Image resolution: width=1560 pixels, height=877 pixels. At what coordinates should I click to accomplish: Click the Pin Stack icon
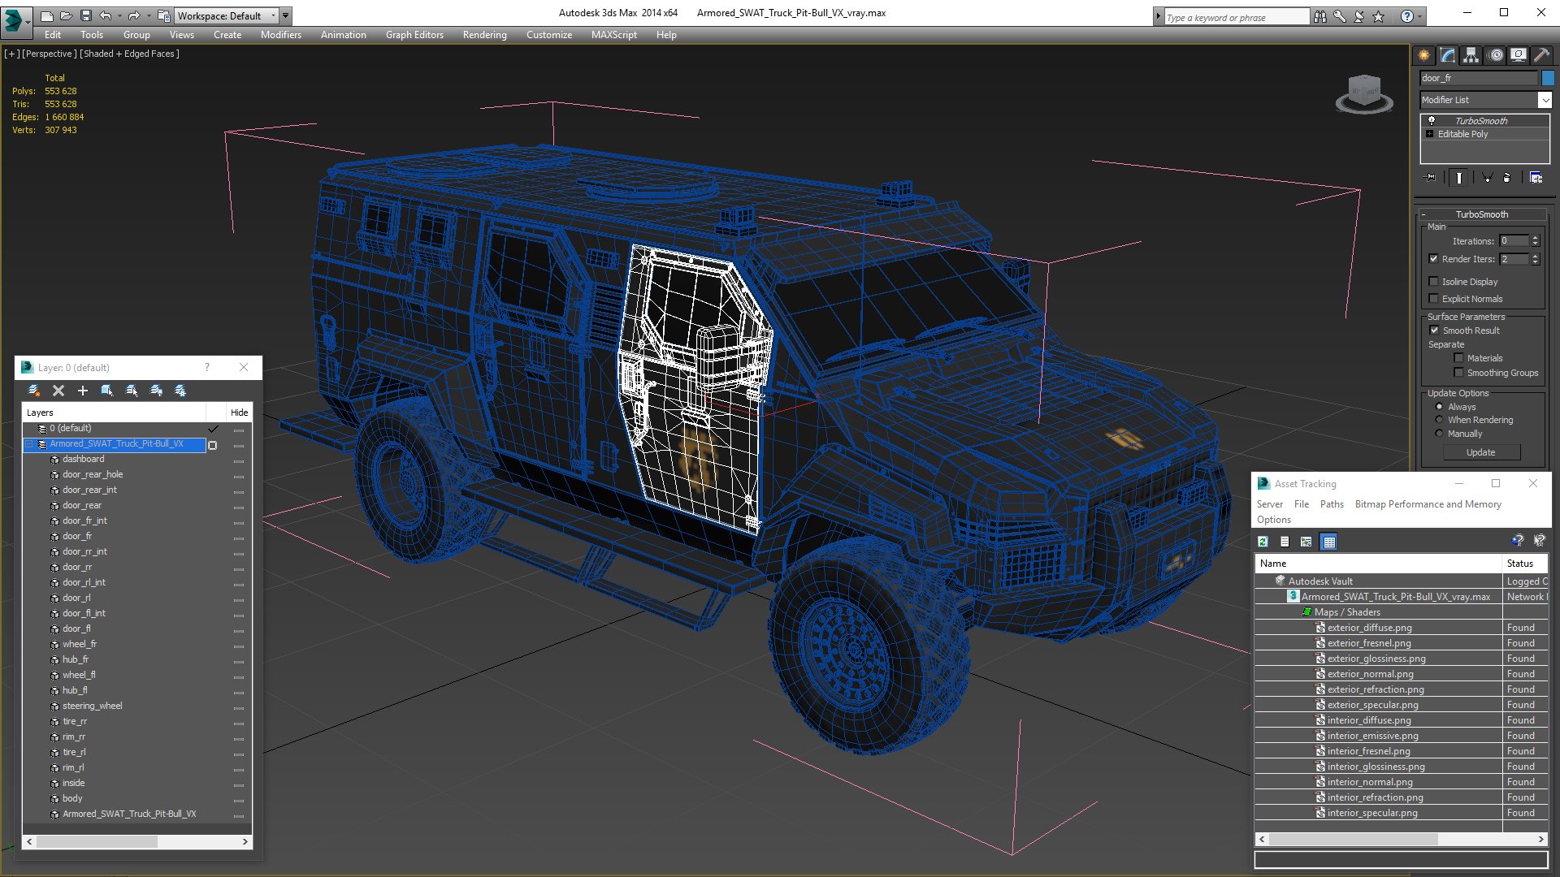pyautogui.click(x=1431, y=177)
